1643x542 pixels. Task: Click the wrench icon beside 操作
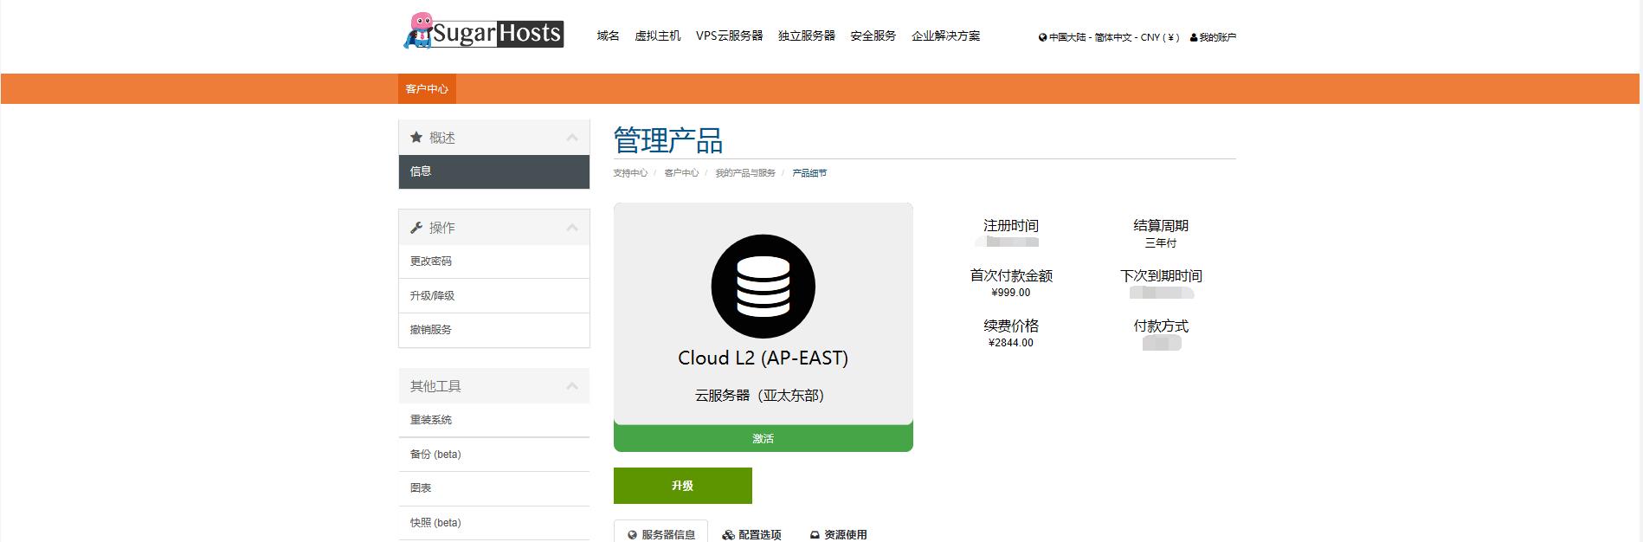416,228
